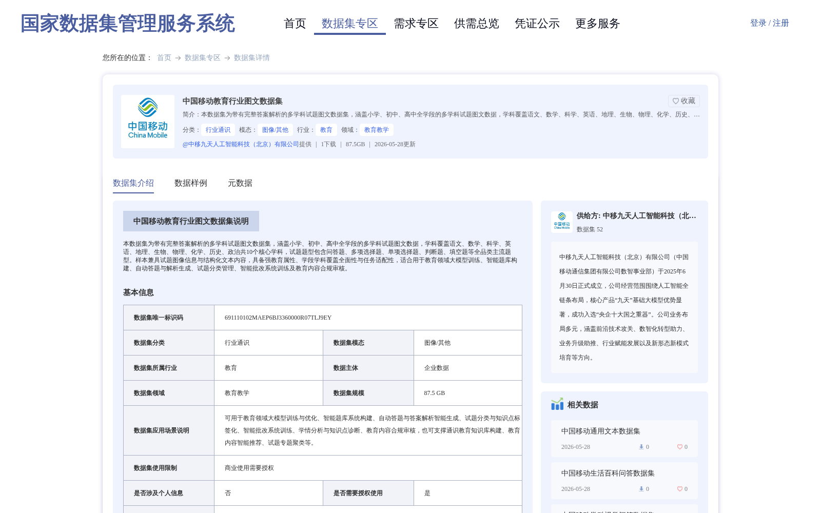
Task: Click the 是否需要授权使用 label cell
Action: coord(368,493)
